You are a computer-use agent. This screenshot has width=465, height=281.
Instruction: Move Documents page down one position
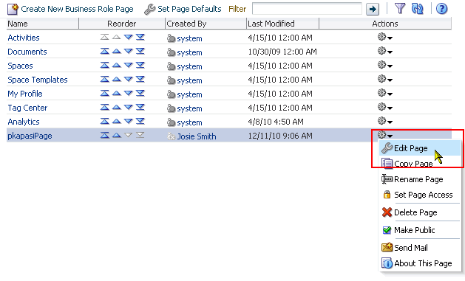click(x=129, y=51)
